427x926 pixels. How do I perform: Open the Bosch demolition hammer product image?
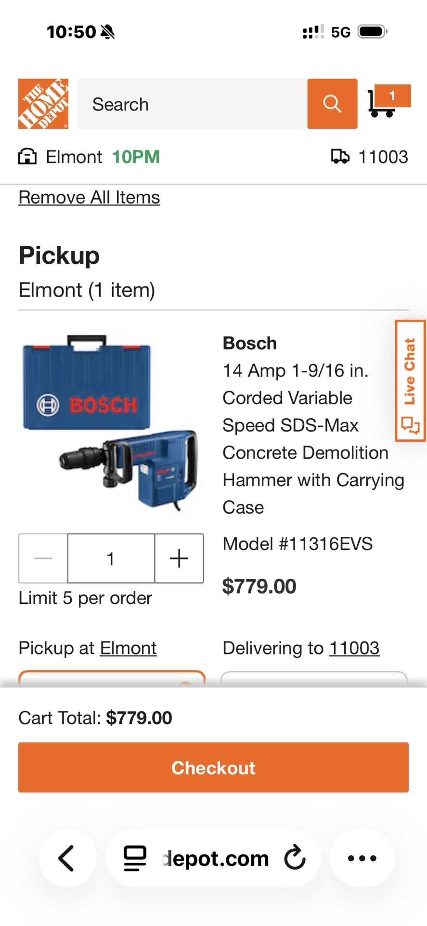[110, 422]
